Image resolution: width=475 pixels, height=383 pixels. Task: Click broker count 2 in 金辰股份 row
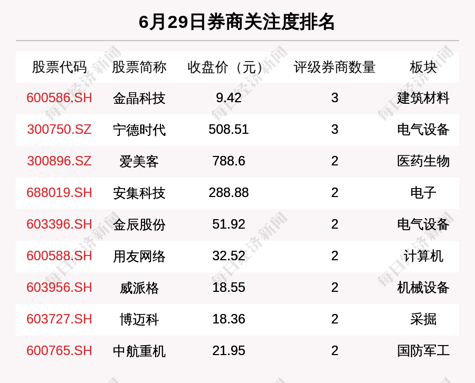pos(335,224)
